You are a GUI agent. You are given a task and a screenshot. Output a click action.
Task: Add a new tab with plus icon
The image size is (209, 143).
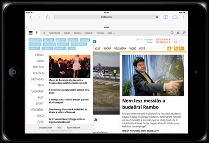click(183, 17)
